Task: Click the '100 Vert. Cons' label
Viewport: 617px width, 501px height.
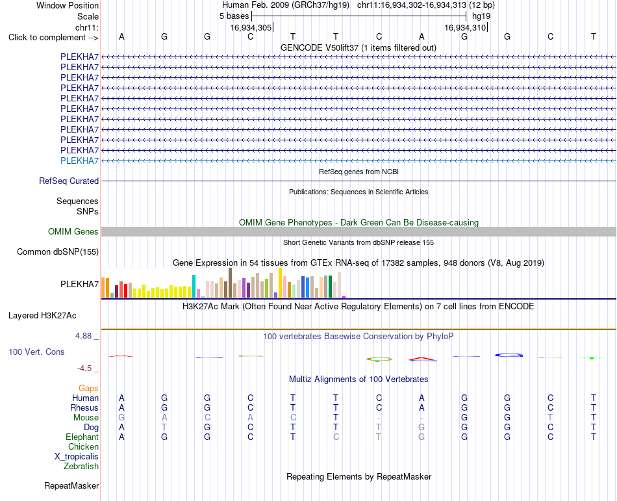Action: pyautogui.click(x=36, y=352)
